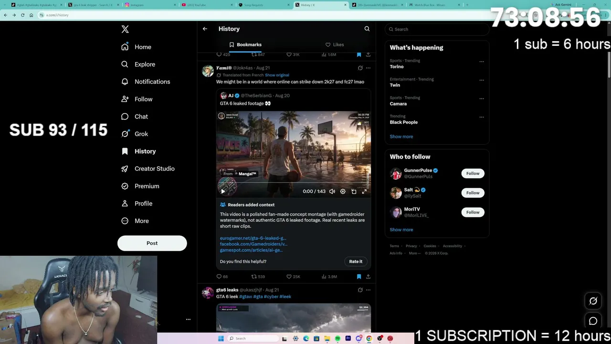Open options for Black People trend
Screen dimensions: 611x344
(482, 117)
